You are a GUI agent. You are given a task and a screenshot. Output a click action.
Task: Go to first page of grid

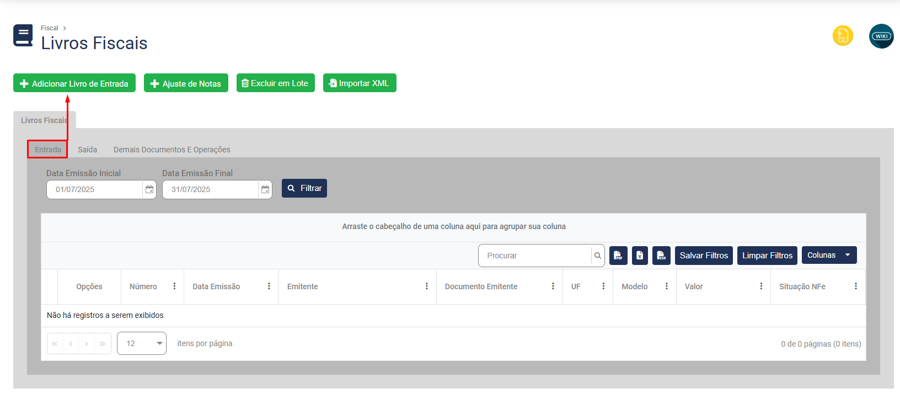pyautogui.click(x=55, y=343)
